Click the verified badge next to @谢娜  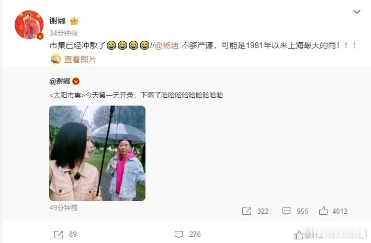[x=76, y=82]
